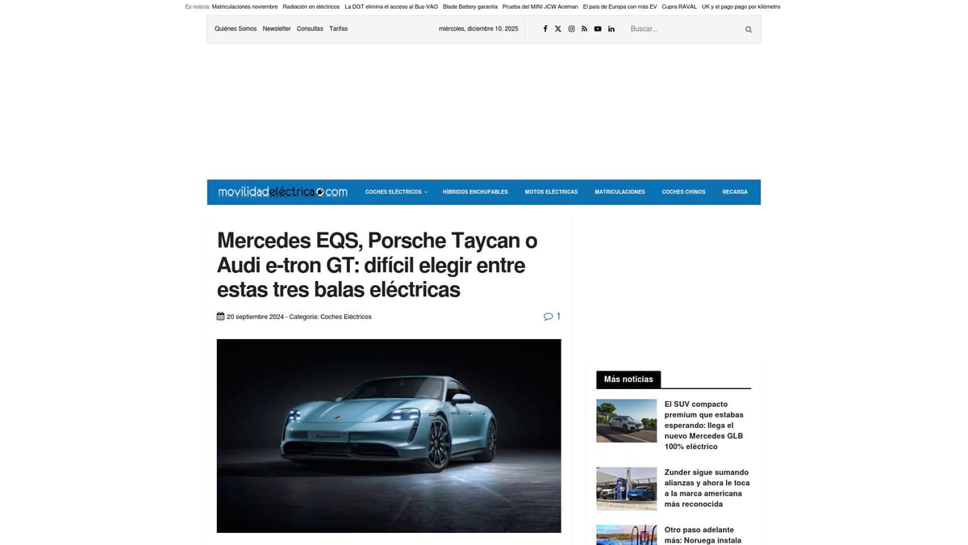This screenshot has width=968, height=545.
Task: Open the Híbridos Enchufables section
Action: tap(475, 191)
